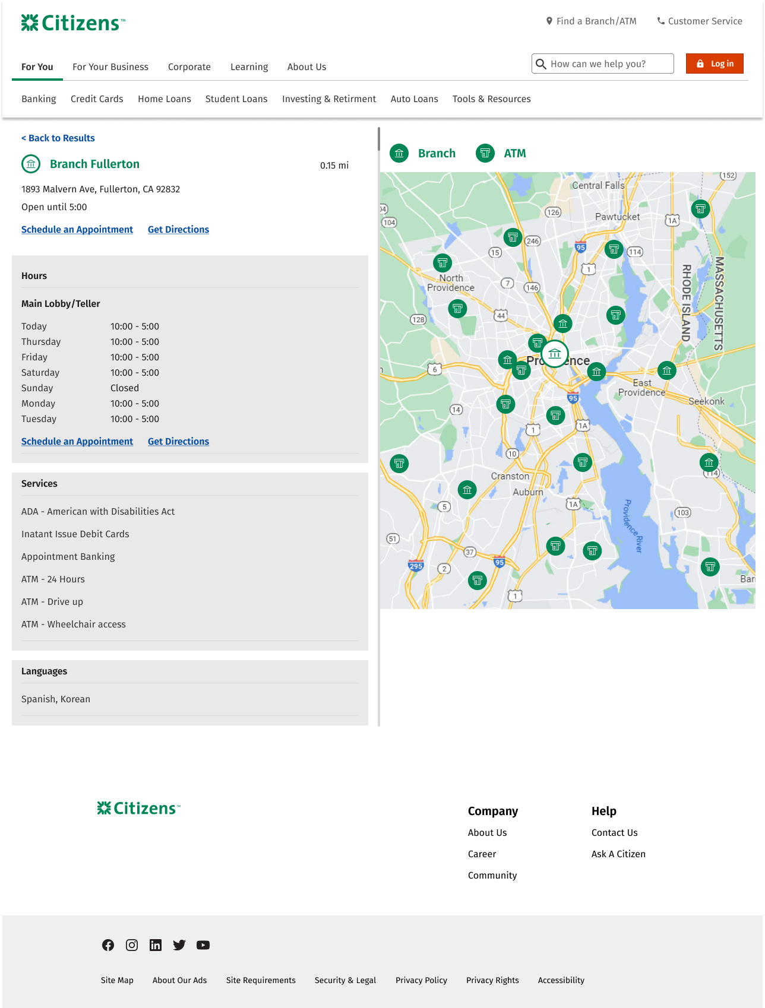
Task: Click the Branch legend icon above map
Action: click(x=399, y=153)
